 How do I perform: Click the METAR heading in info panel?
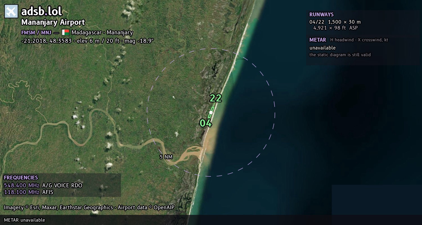pos(318,40)
